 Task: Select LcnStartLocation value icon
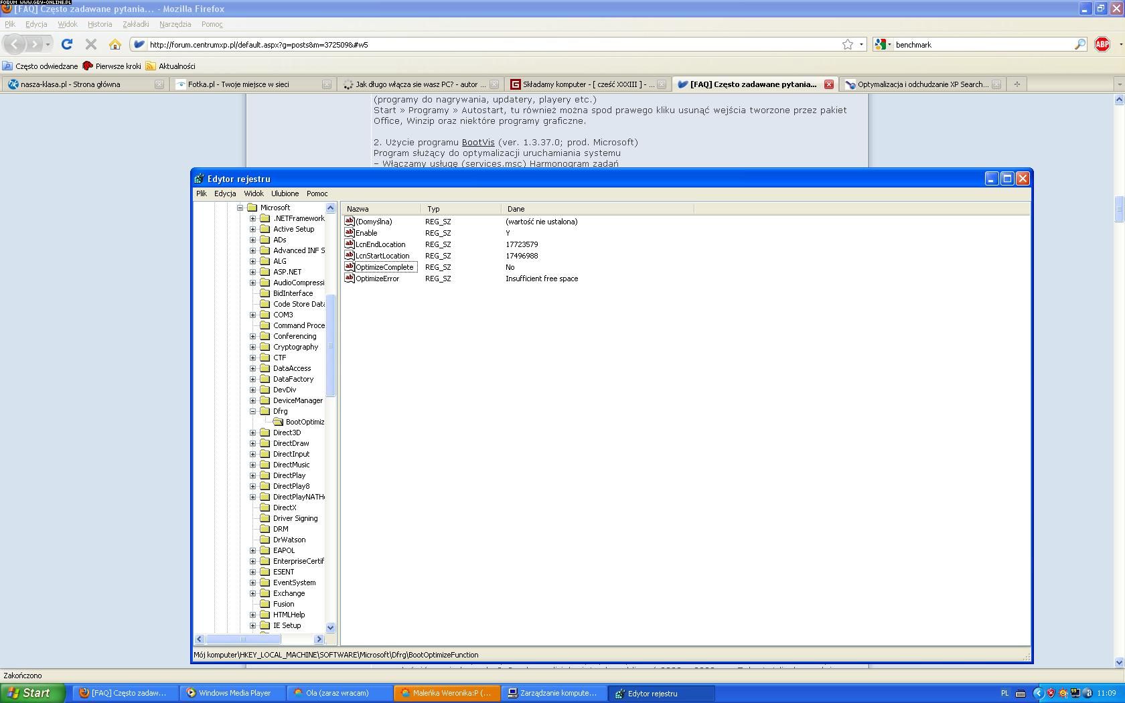(349, 255)
